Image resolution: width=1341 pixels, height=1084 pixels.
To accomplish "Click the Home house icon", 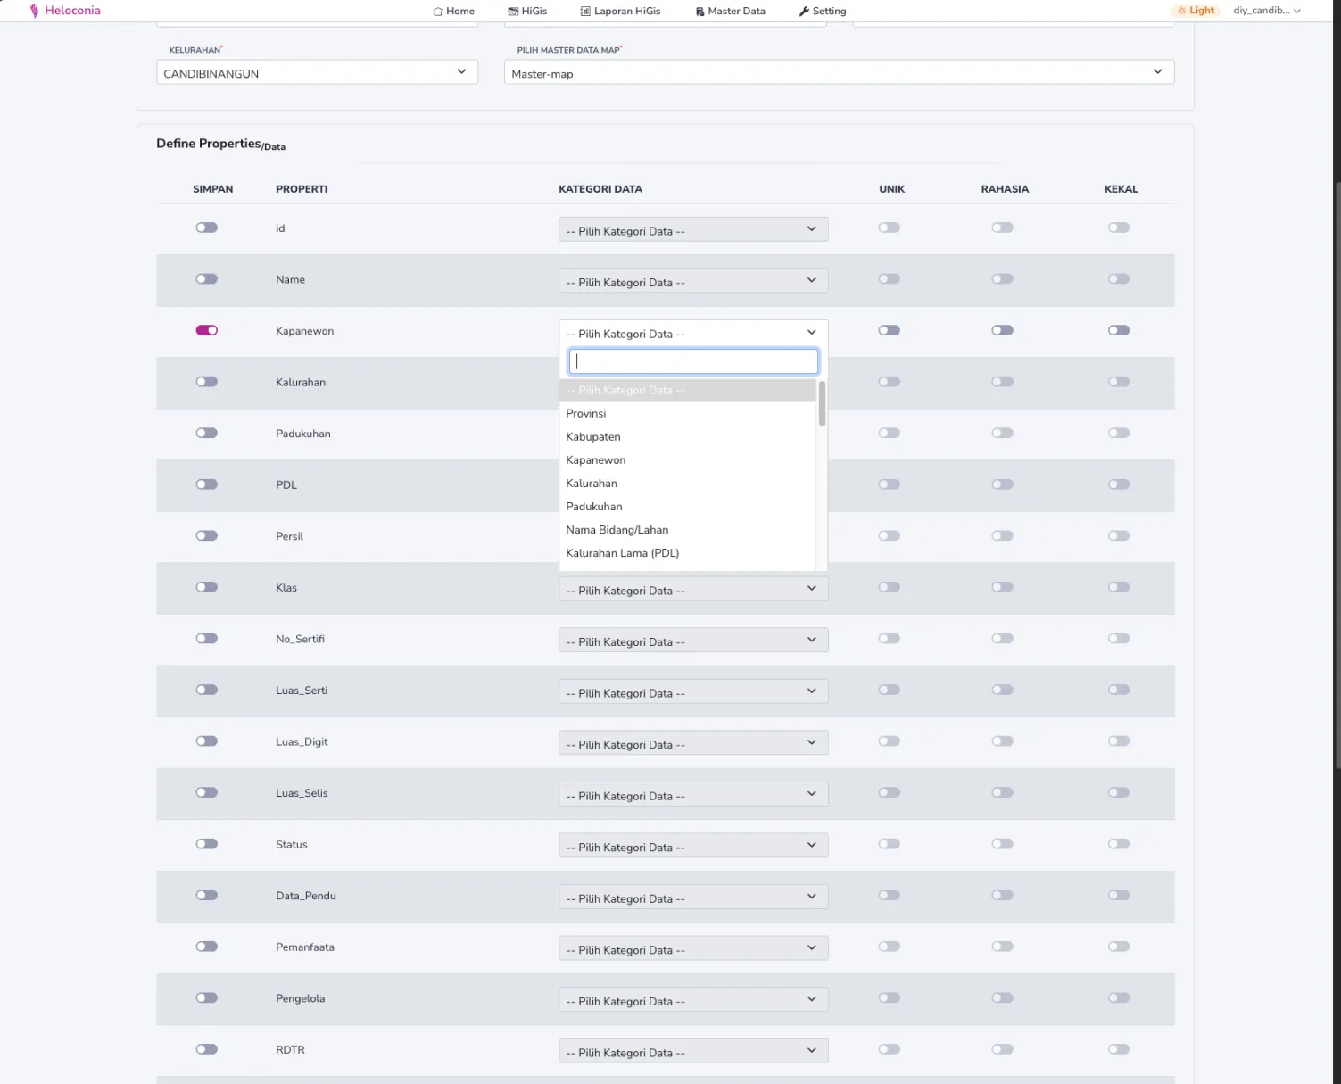I will [x=437, y=11].
